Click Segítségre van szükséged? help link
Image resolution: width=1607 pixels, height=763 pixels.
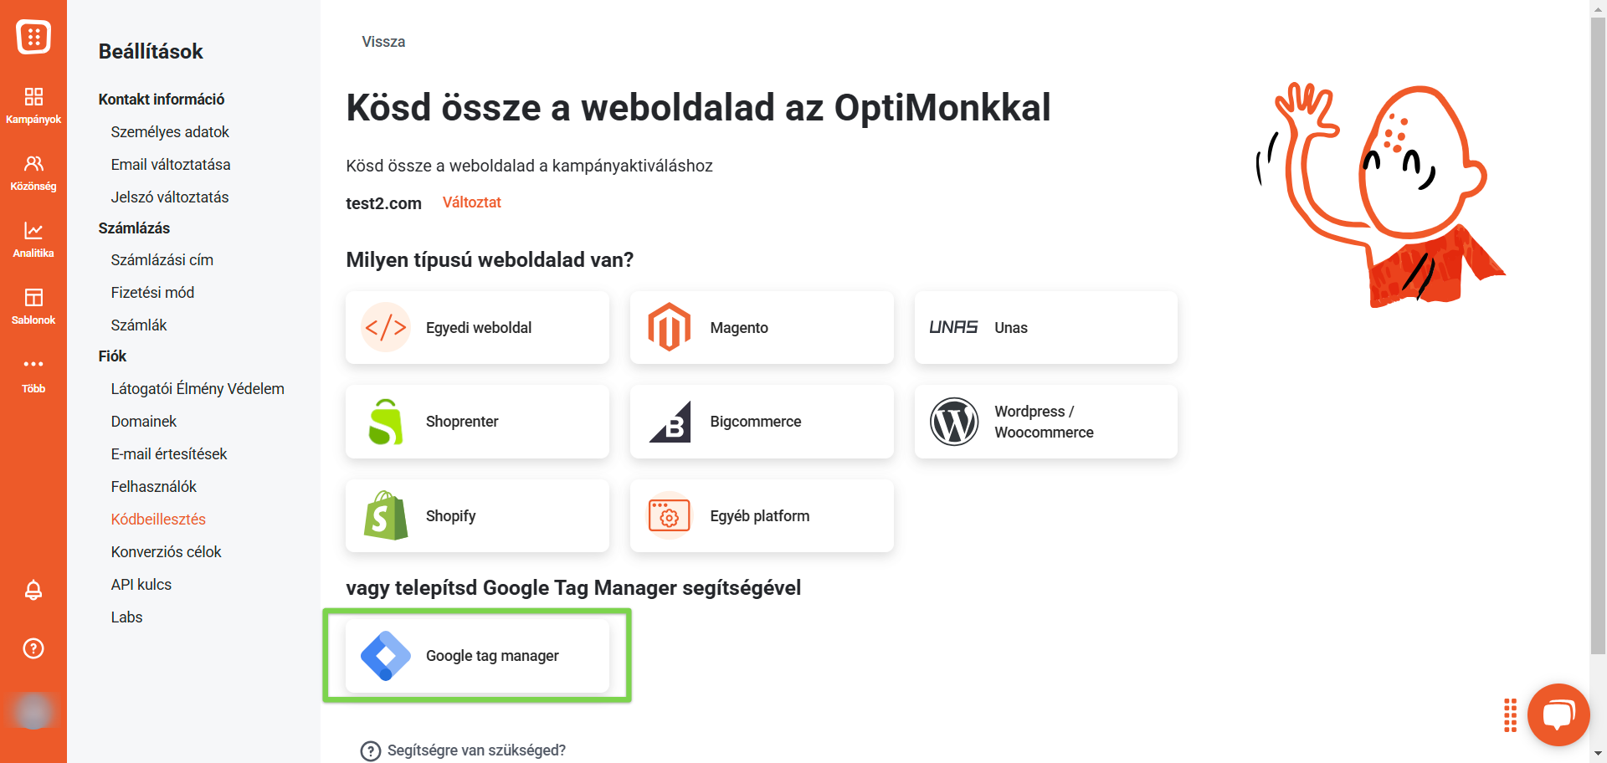[x=475, y=750]
